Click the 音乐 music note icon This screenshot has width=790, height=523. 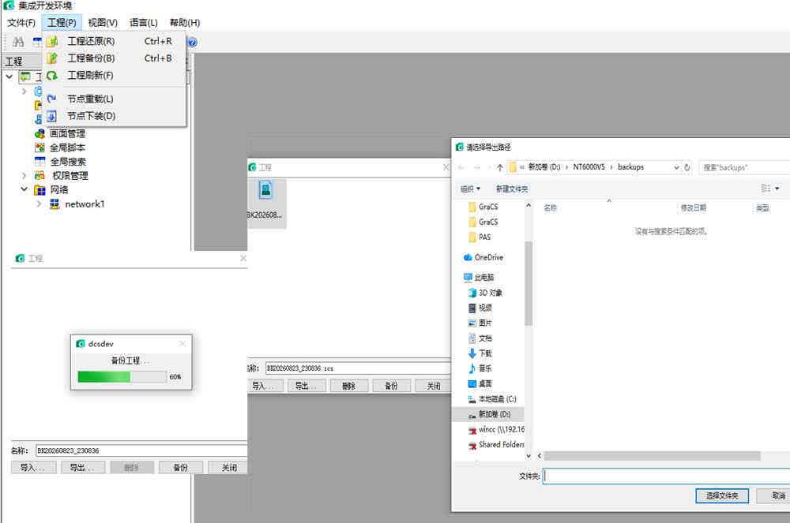pyautogui.click(x=472, y=368)
